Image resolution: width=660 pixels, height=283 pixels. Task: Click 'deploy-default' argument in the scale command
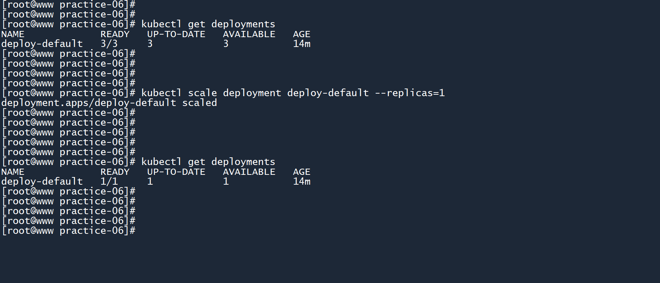click(328, 93)
